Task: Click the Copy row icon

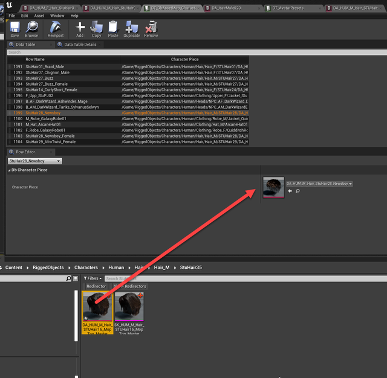Action: (97, 29)
